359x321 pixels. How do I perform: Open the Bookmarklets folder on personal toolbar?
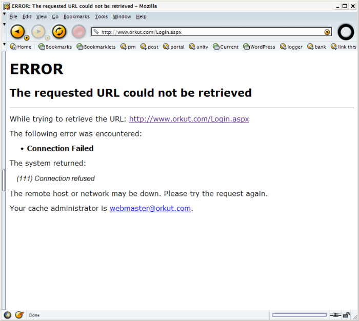coord(96,47)
